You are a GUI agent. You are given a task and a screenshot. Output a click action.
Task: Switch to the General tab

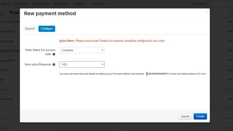pyautogui.click(x=30, y=29)
